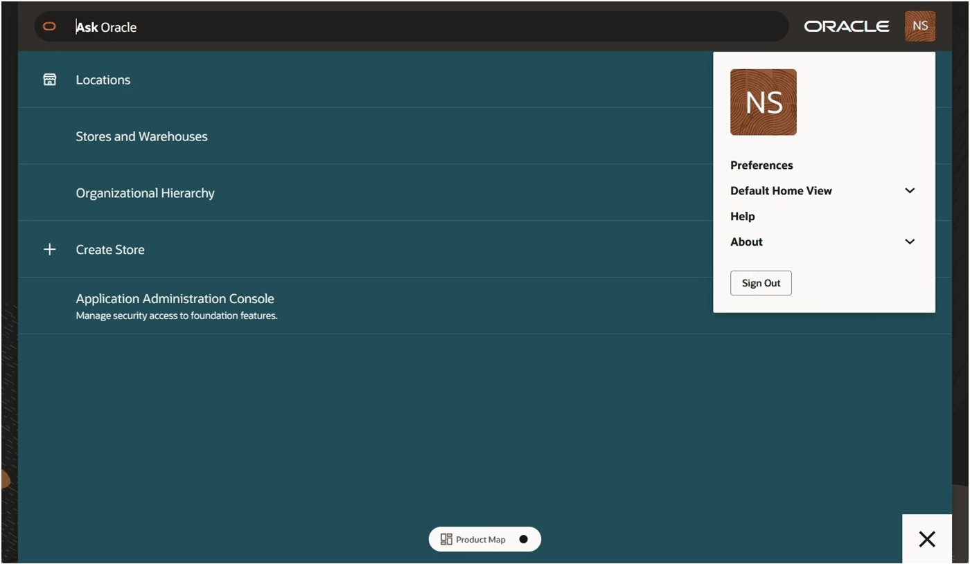
Task: Click the Ask Oracle search field
Action: click(277, 26)
